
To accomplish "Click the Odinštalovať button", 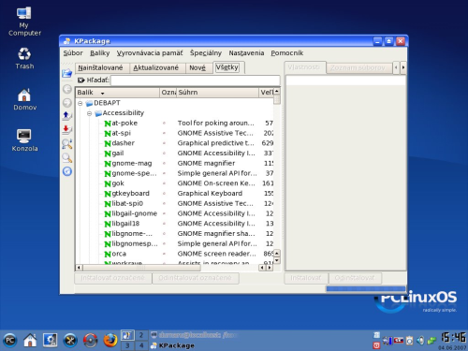I will [x=355, y=278].
